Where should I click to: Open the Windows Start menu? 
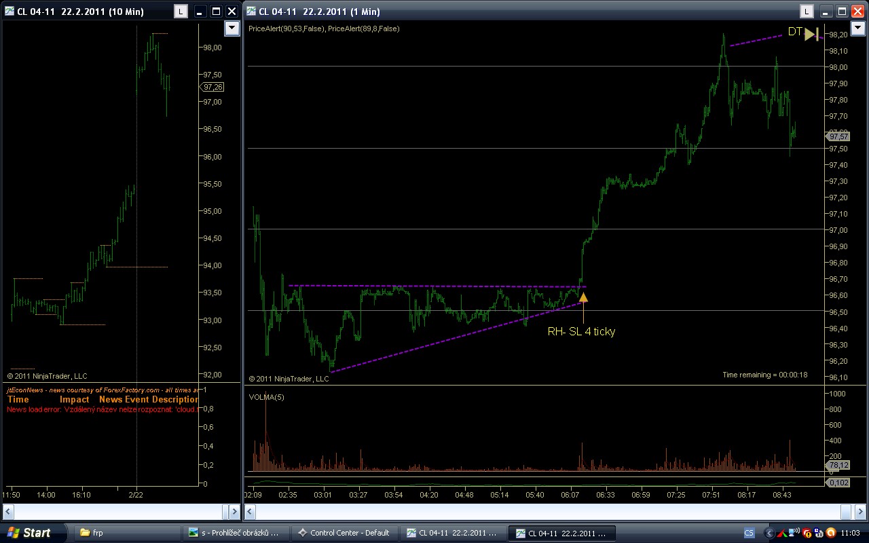tap(32, 533)
